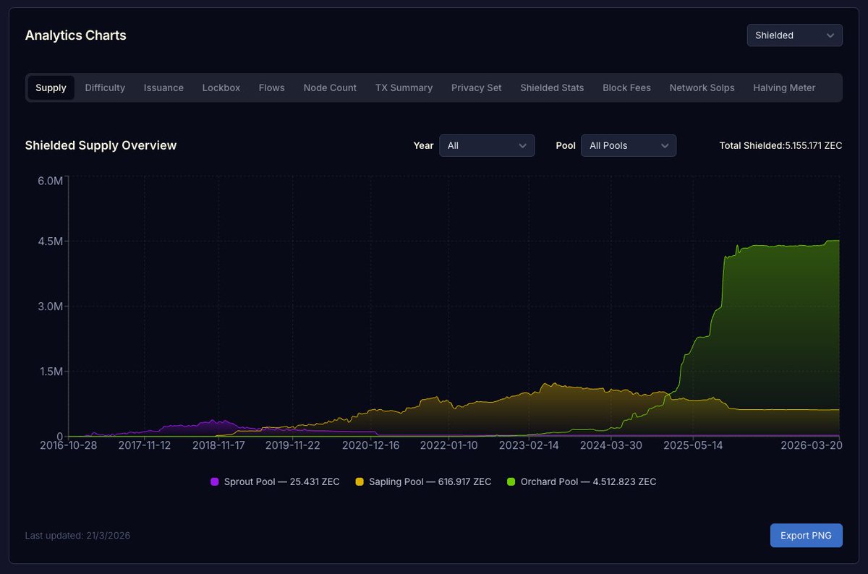868x574 pixels.
Task: Switch to the Node Count tab
Action: tap(330, 87)
